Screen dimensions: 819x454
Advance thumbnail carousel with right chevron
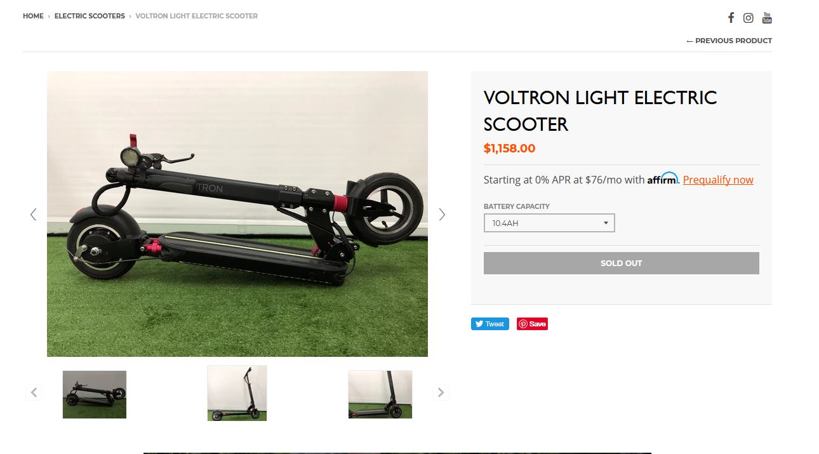point(441,392)
